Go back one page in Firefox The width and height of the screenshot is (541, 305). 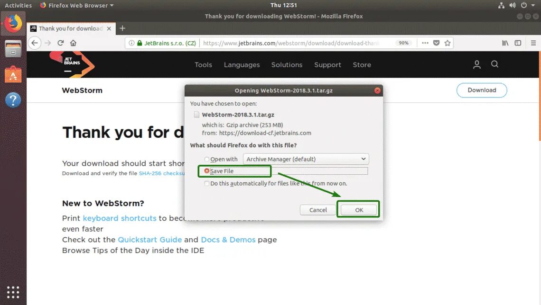coord(35,43)
